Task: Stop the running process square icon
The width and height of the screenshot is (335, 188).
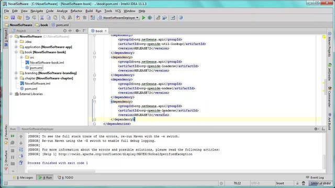Action: (13, 151)
